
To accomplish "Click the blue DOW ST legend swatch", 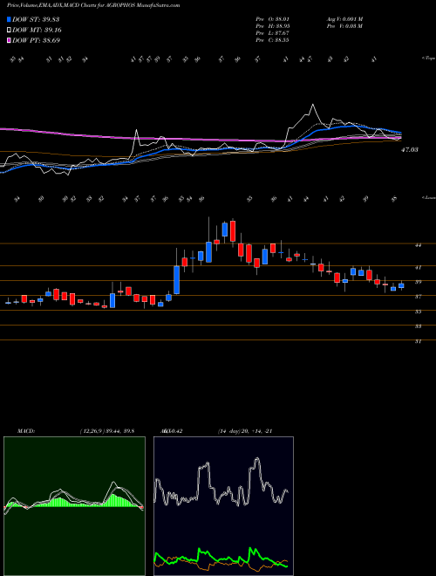I will pyautogui.click(x=9, y=19).
